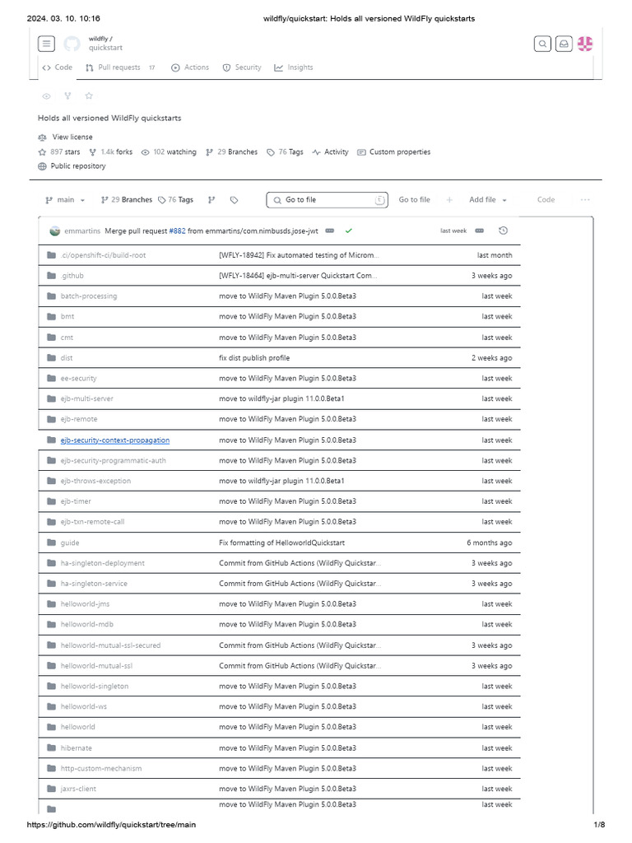Click the watch eye icon under tabs
The width and height of the screenshot is (632, 843).
(x=46, y=95)
